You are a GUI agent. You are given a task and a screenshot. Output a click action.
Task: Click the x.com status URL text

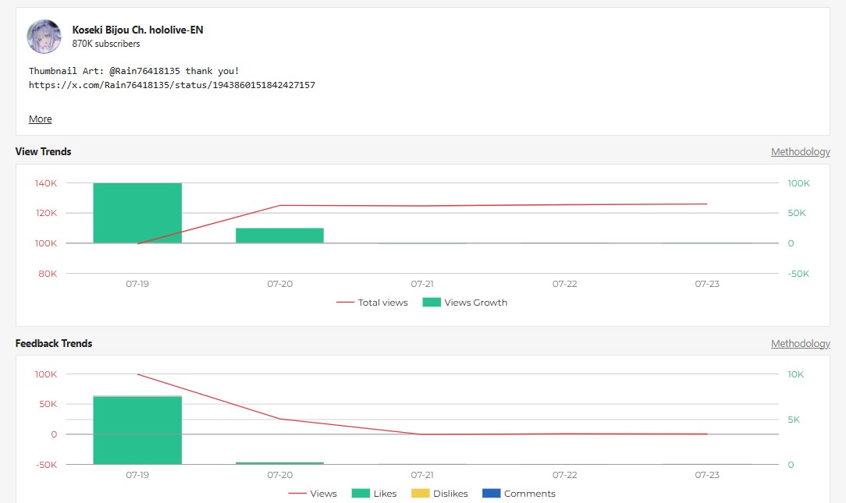coord(172,85)
